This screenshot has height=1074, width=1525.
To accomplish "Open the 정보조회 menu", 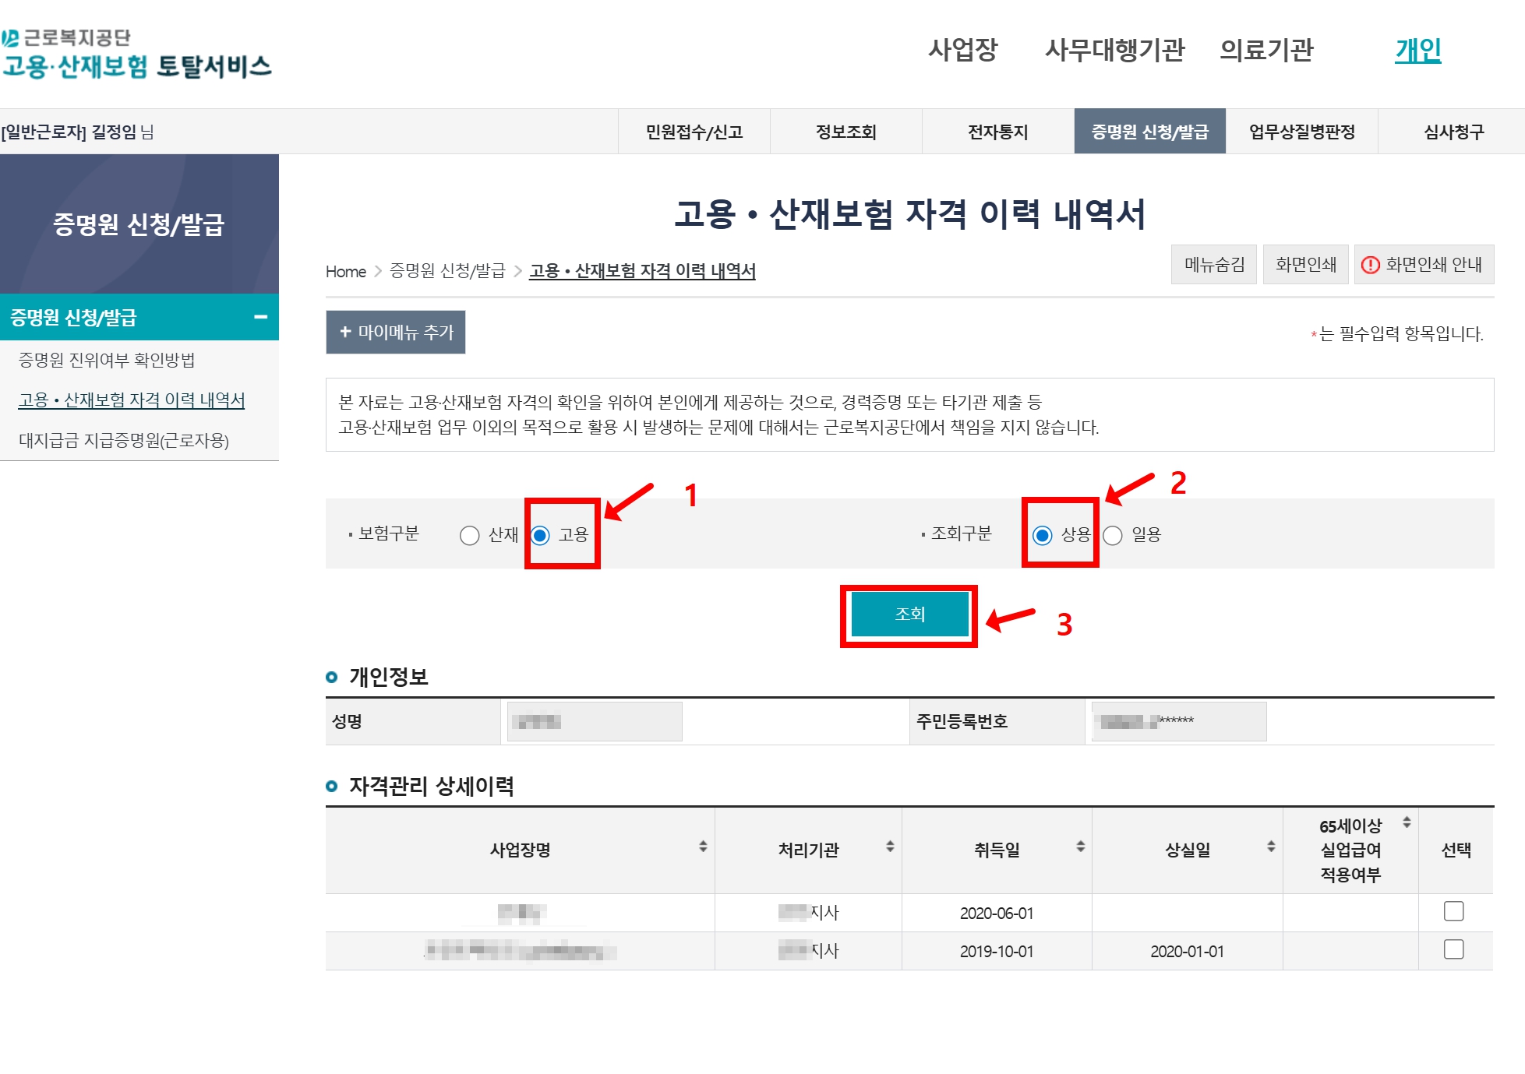I will coord(845,132).
